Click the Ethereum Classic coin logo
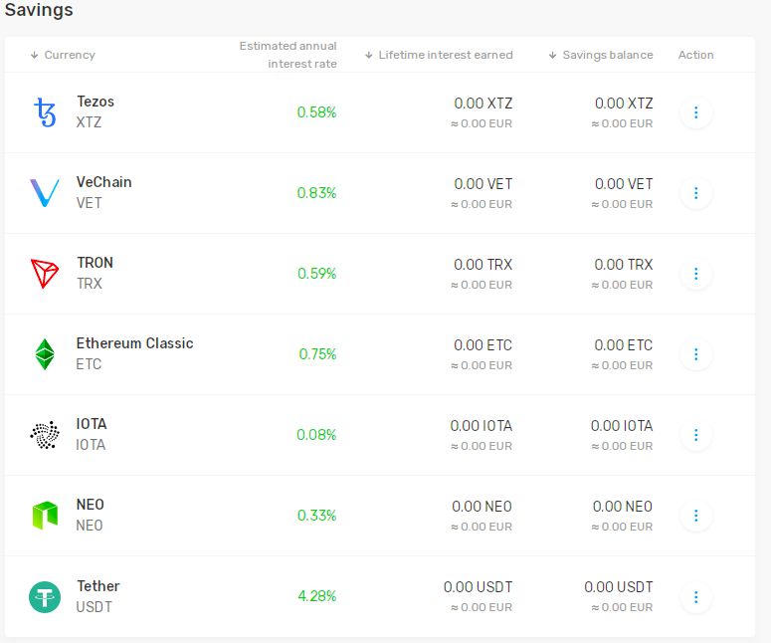The height and width of the screenshot is (643, 771). coord(45,354)
